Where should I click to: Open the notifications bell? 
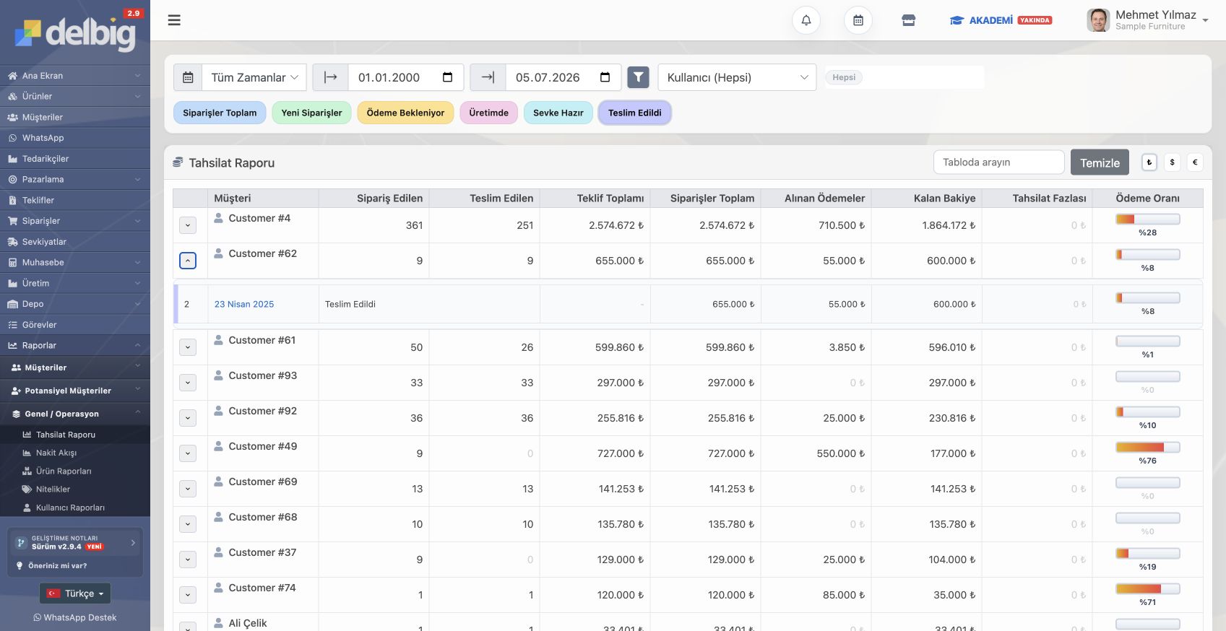pos(806,20)
